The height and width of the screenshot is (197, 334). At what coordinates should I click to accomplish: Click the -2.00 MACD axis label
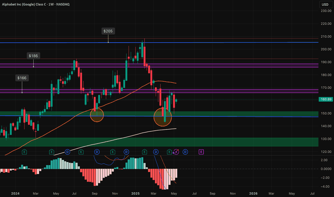point(325,178)
